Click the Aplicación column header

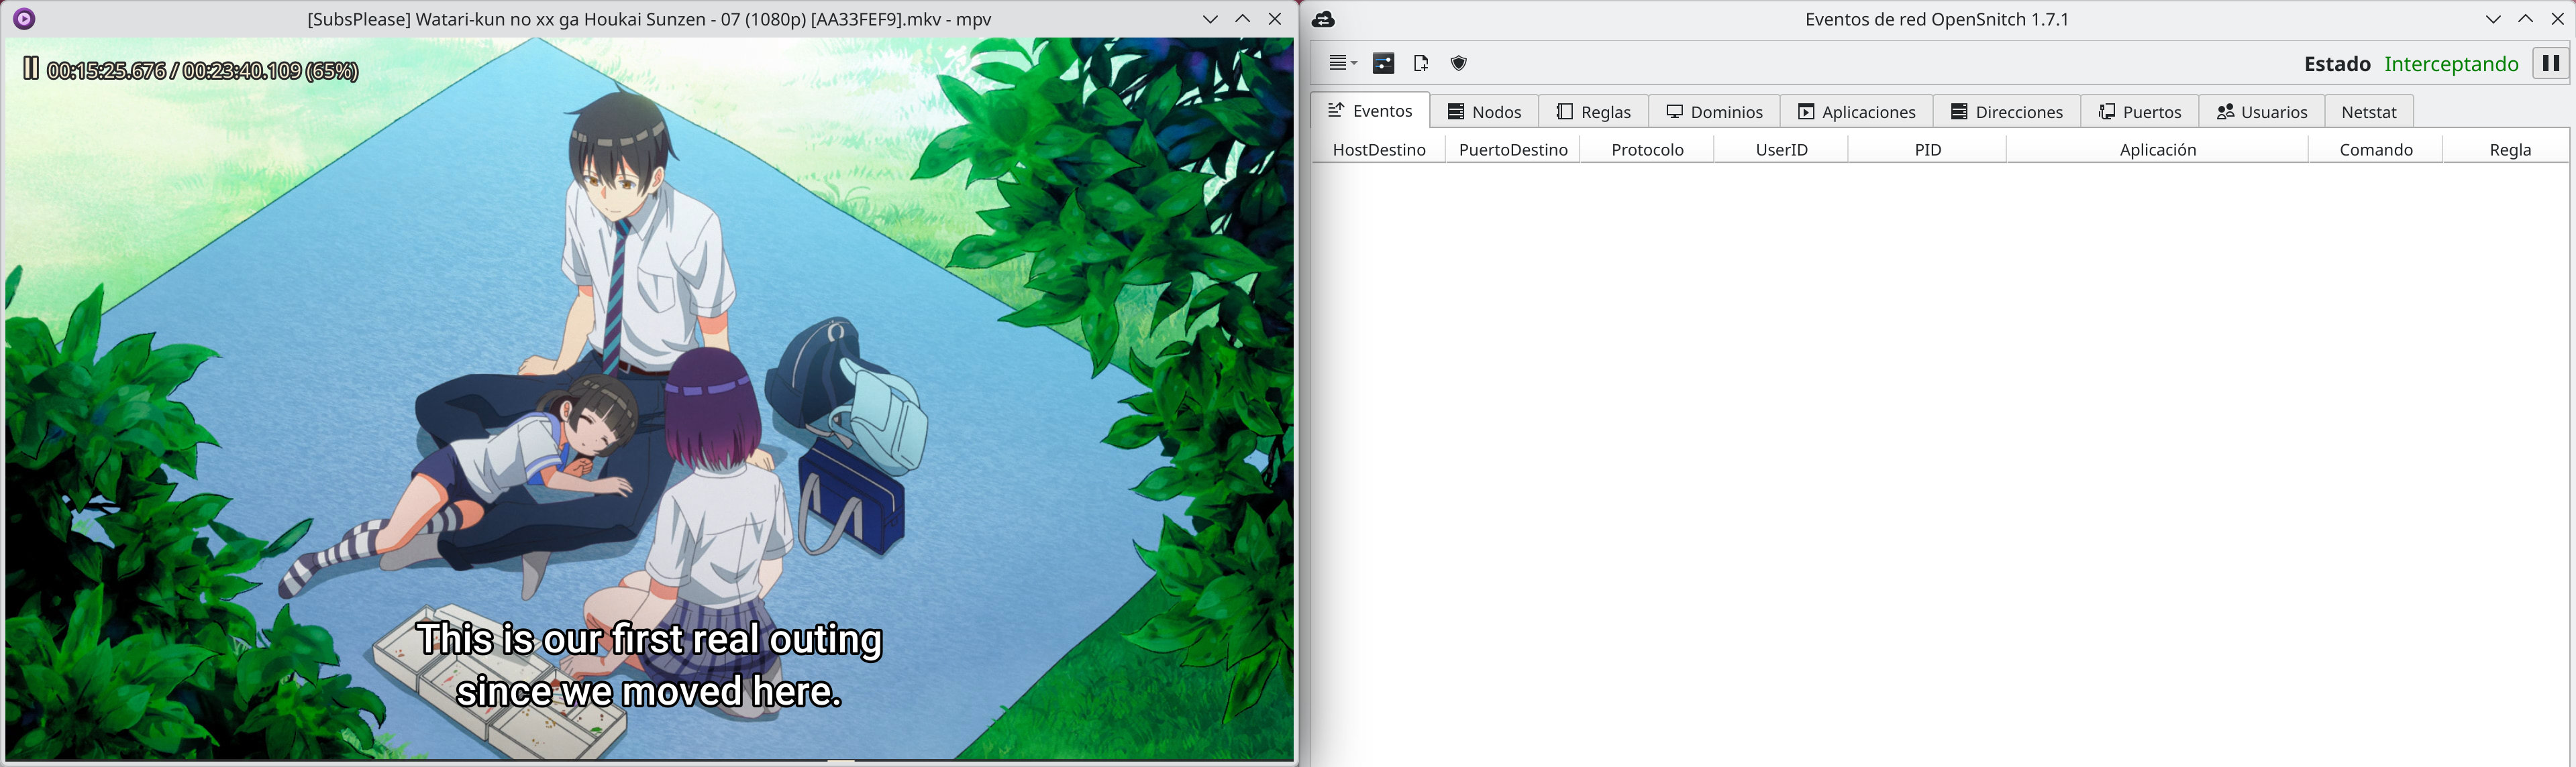coord(2157,150)
